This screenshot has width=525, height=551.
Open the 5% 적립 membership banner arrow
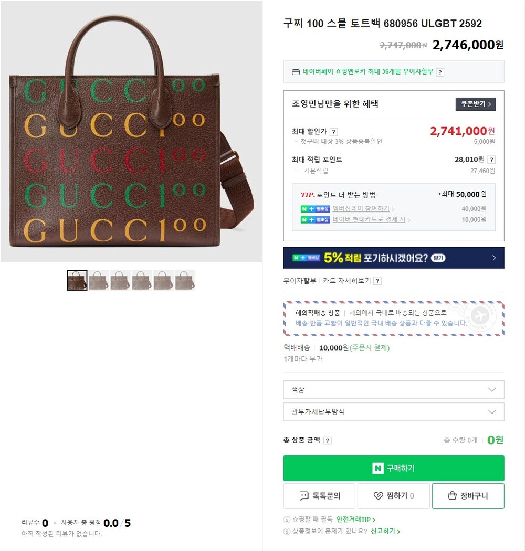(x=493, y=258)
